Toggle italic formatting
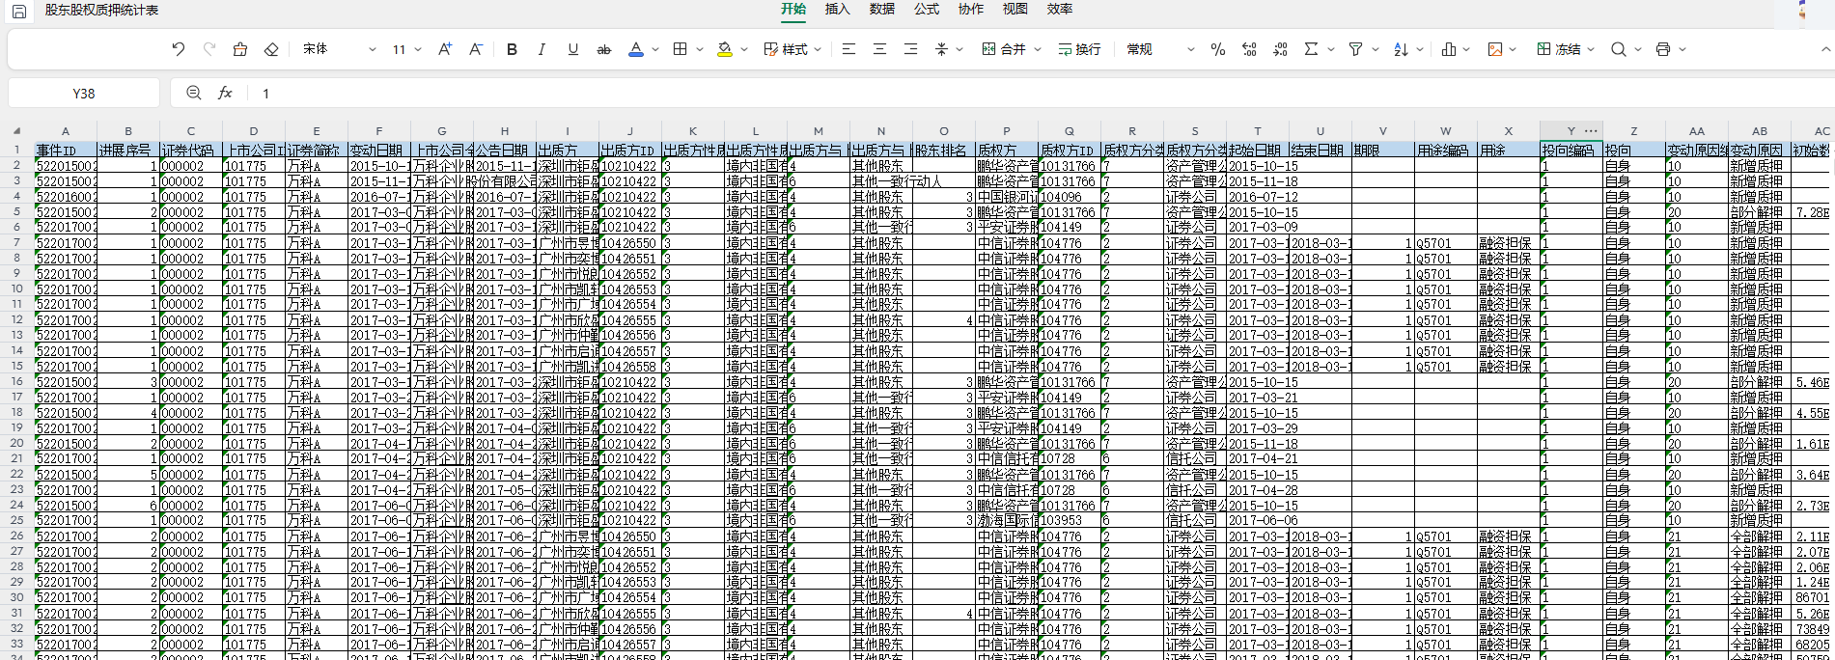Screen dimensions: 1835x660 pyautogui.click(x=542, y=49)
